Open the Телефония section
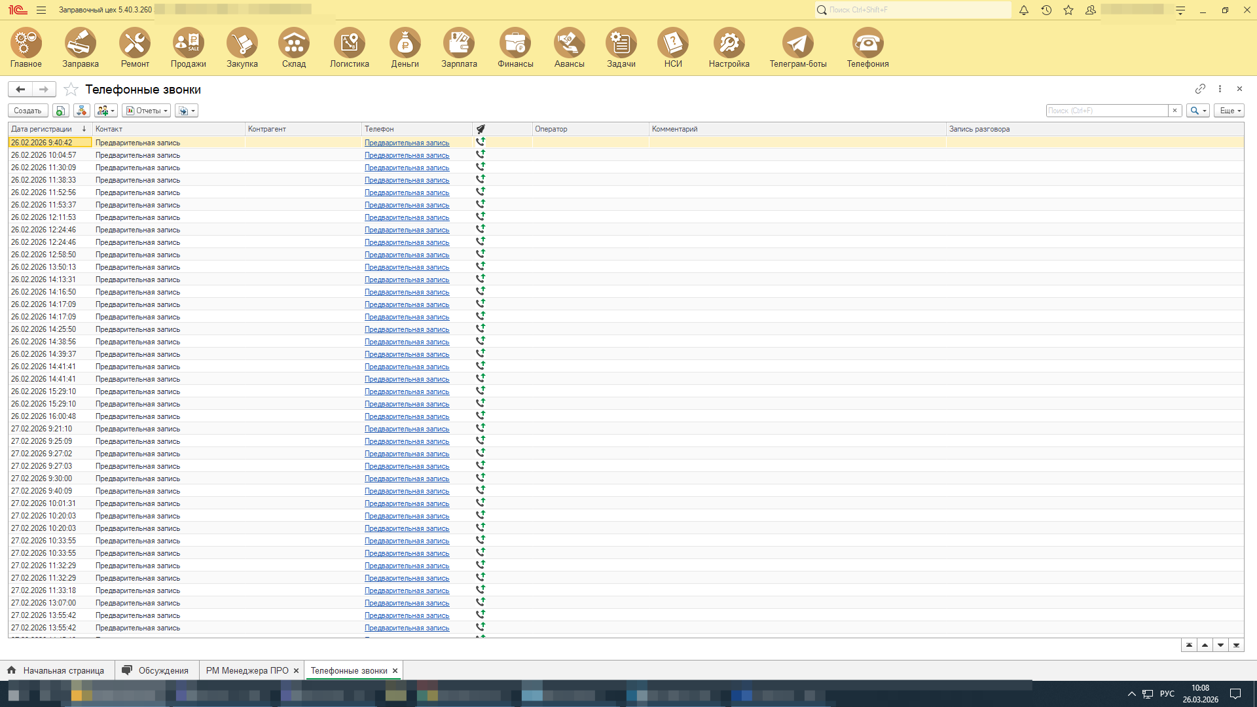 click(867, 48)
